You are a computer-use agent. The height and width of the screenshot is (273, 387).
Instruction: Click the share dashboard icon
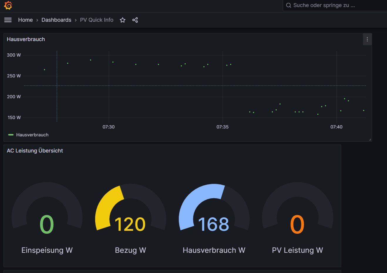point(135,20)
